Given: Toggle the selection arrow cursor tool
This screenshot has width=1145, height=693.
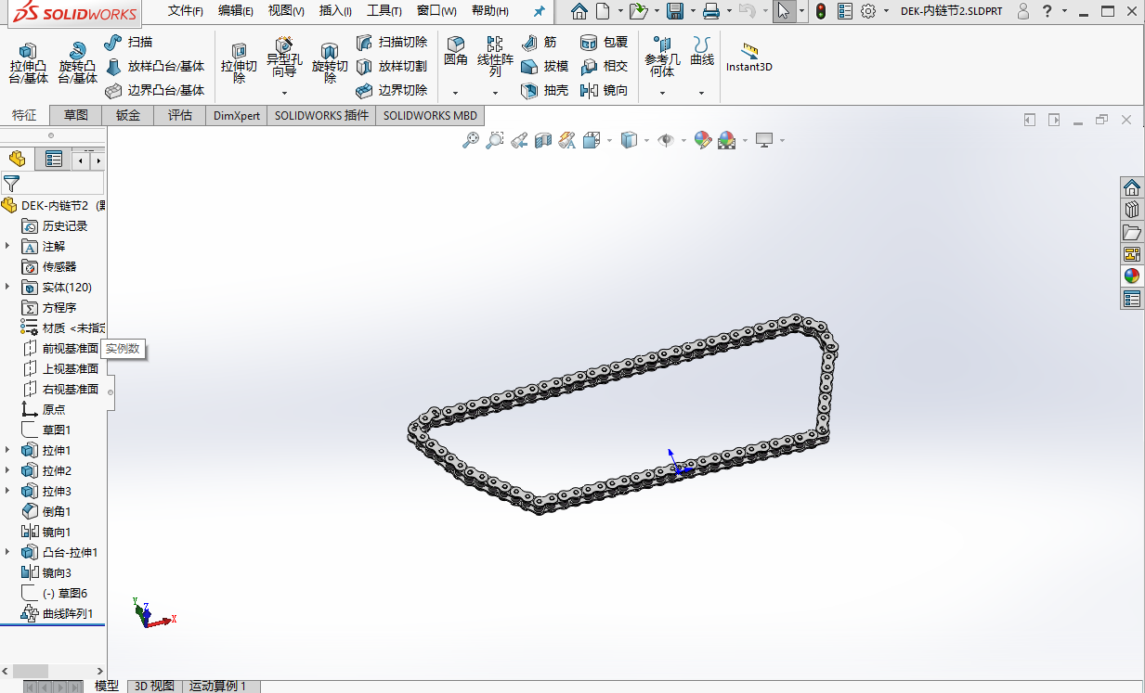Looking at the screenshot, I should (784, 11).
